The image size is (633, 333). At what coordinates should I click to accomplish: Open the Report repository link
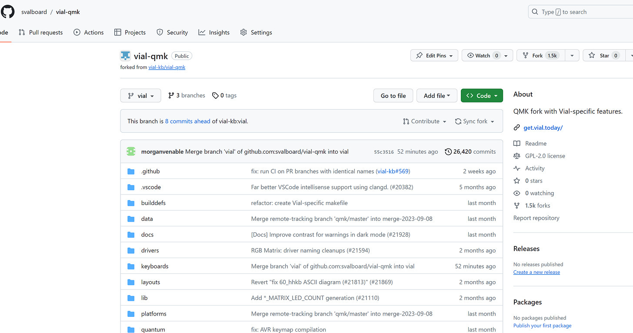click(536, 218)
